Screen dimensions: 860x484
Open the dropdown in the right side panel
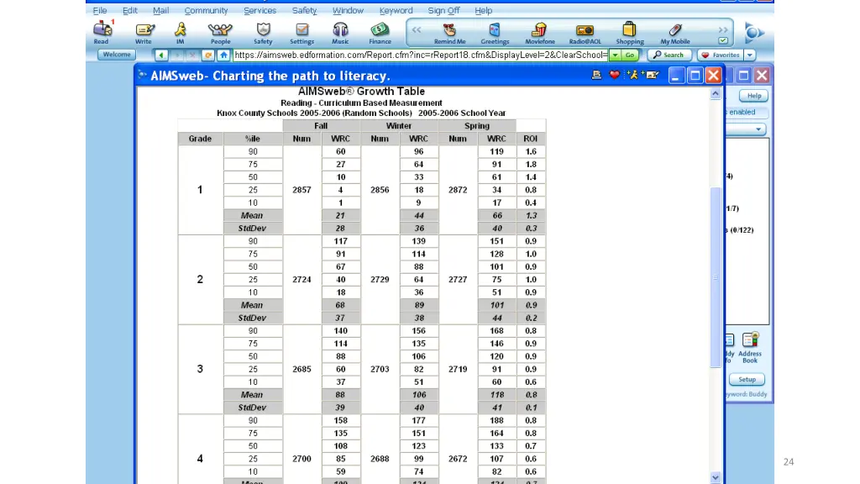pos(758,129)
